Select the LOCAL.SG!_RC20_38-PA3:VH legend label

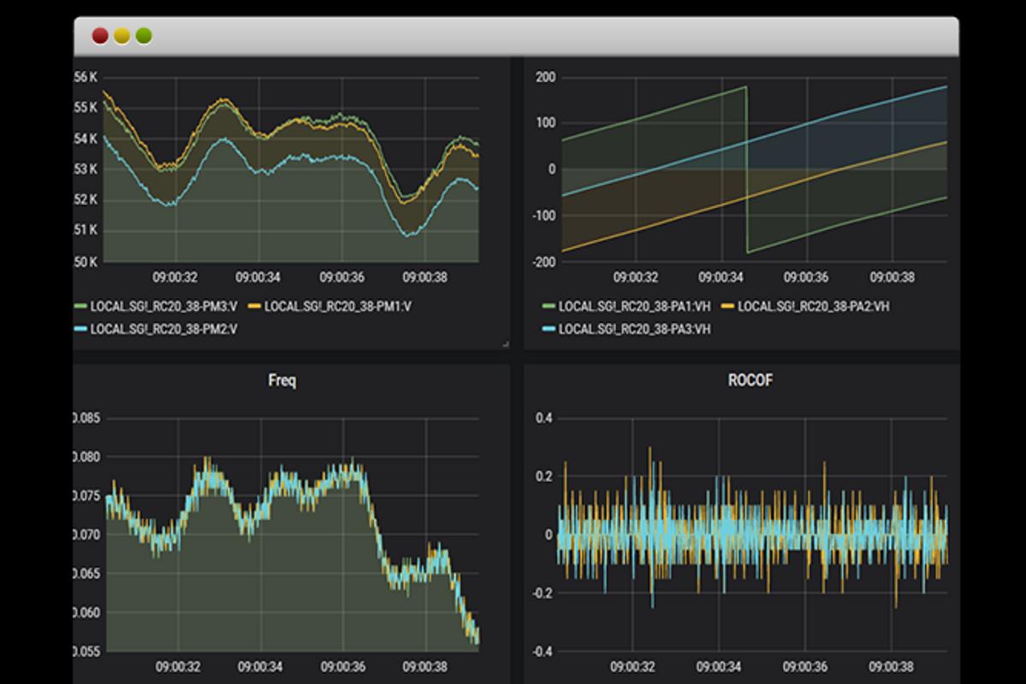coord(634,329)
